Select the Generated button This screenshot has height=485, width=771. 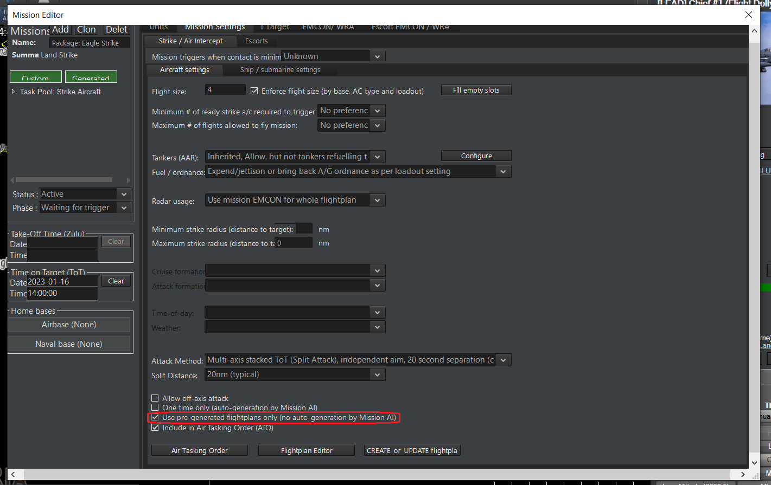tap(91, 77)
